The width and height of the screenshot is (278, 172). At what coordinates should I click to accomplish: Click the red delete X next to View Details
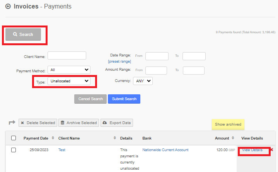[x=272, y=150]
